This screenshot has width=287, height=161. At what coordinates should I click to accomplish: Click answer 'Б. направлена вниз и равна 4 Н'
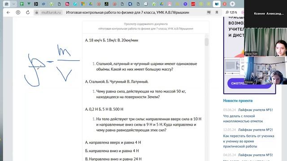(x=112, y=151)
